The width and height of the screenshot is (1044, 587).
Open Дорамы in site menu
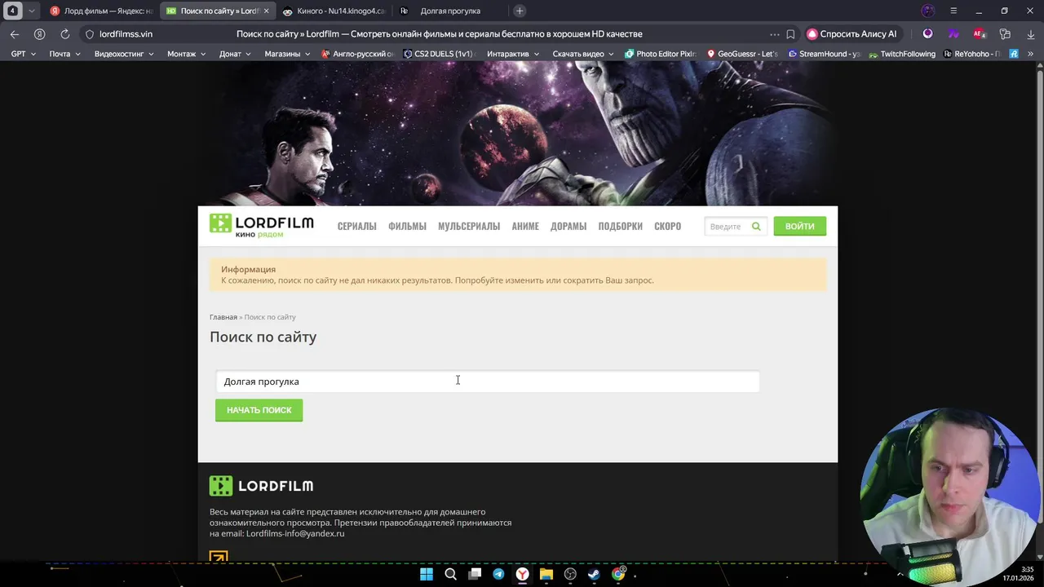[x=568, y=226]
